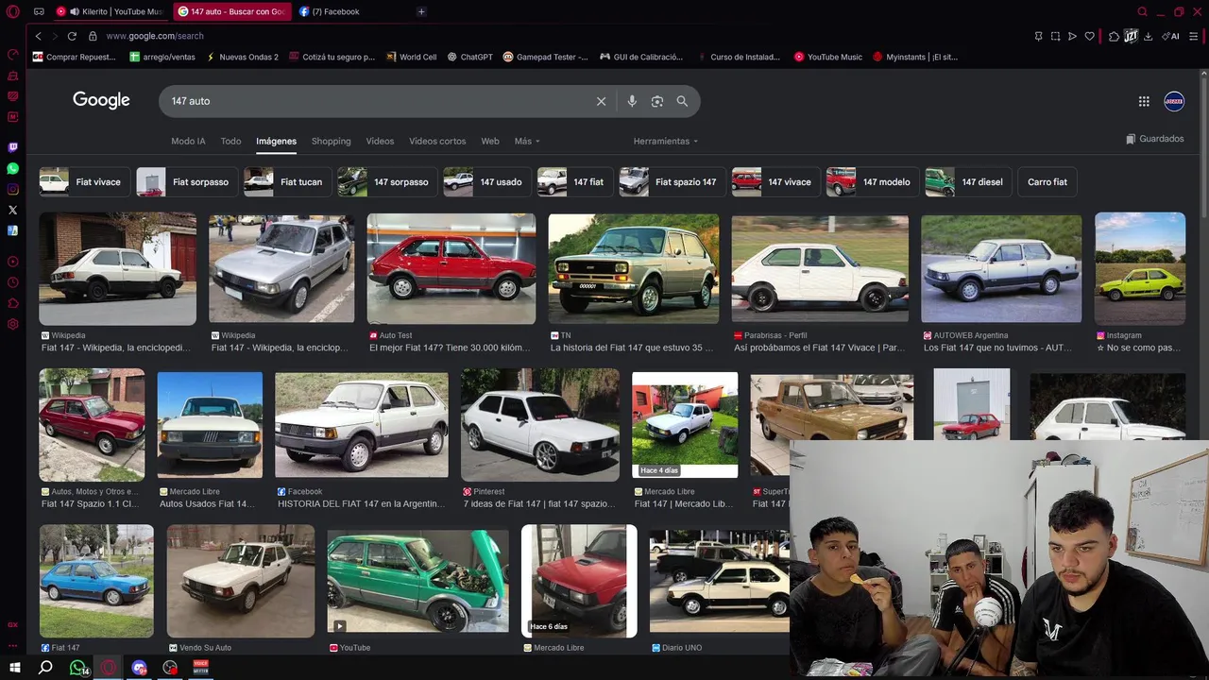Open Nuevas Ondas 2 bookmark

242,57
